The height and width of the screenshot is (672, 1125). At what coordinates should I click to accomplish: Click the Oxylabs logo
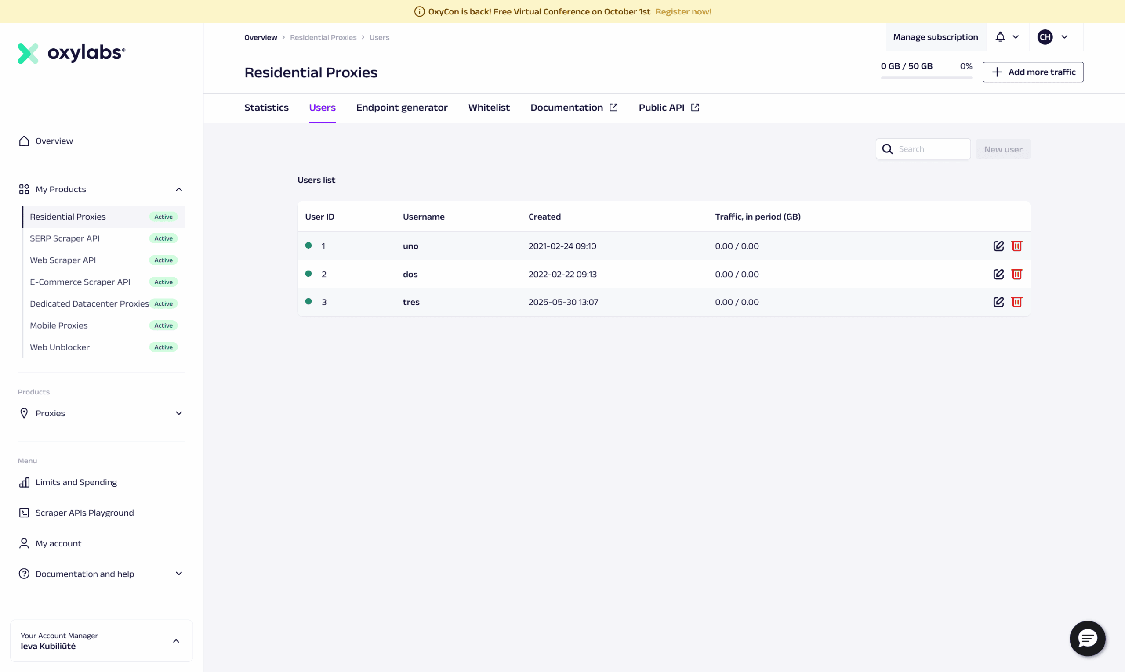click(x=71, y=53)
